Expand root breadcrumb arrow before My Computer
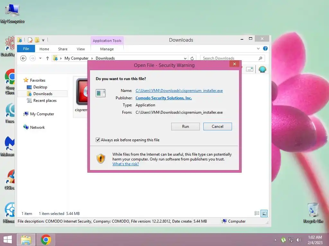The image size is (329, 246). [61, 58]
